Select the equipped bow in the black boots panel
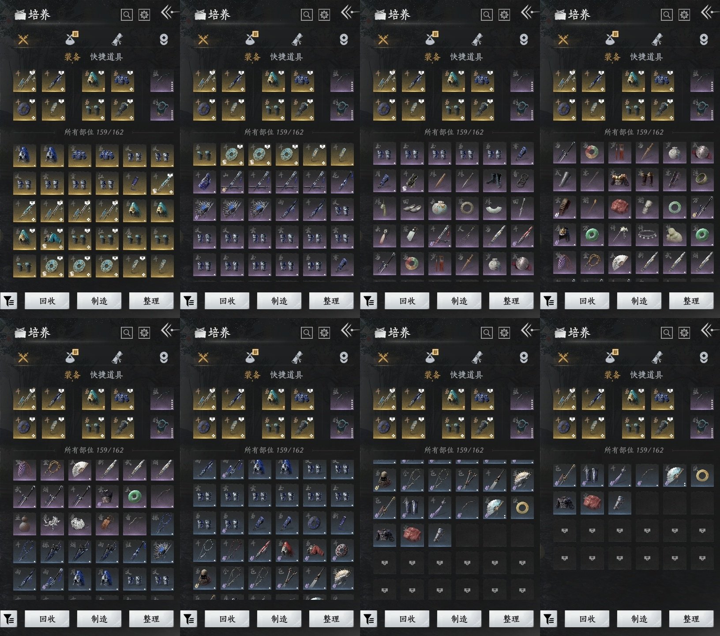This screenshot has height=636, width=720. (x=522, y=80)
